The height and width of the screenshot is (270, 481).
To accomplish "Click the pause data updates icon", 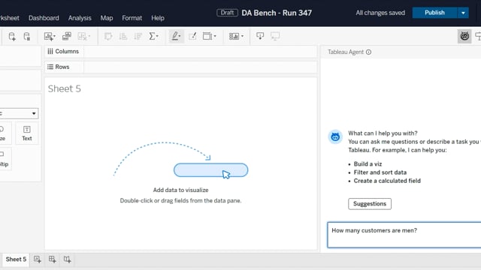I will 27,37.
